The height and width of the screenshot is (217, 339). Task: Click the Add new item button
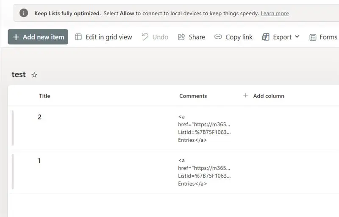click(x=38, y=37)
